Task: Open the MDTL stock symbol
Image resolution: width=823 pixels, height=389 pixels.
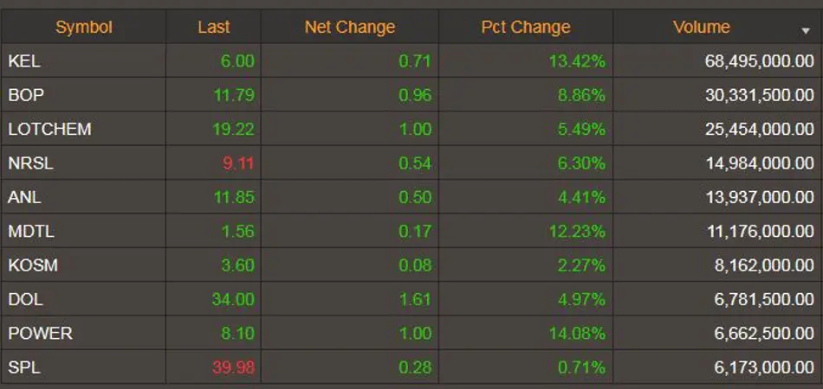Action: tap(29, 232)
